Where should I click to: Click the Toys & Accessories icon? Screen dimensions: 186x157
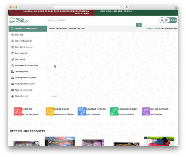click(x=13, y=90)
